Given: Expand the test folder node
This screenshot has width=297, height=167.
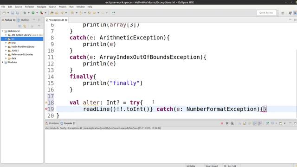Looking at the screenshot, I should click(x=6, y=43).
